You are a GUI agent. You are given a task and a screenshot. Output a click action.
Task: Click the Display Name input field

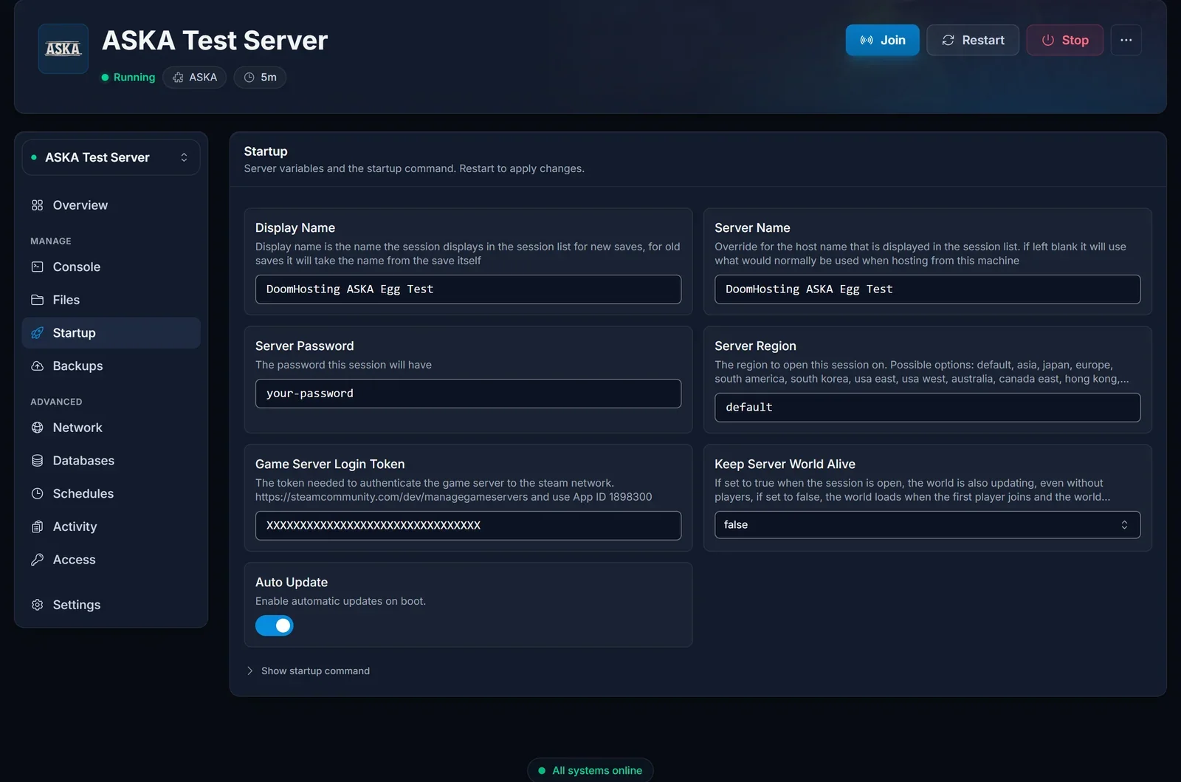point(468,289)
